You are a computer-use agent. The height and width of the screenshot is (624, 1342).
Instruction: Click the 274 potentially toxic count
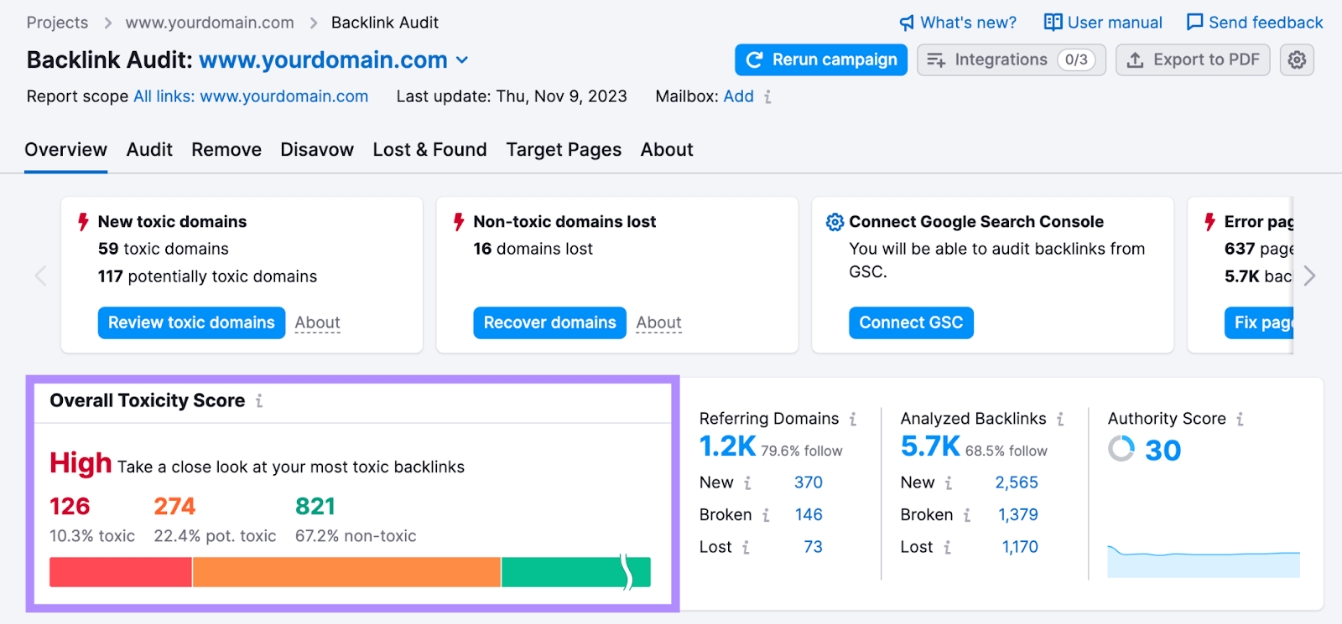pyautogui.click(x=174, y=507)
